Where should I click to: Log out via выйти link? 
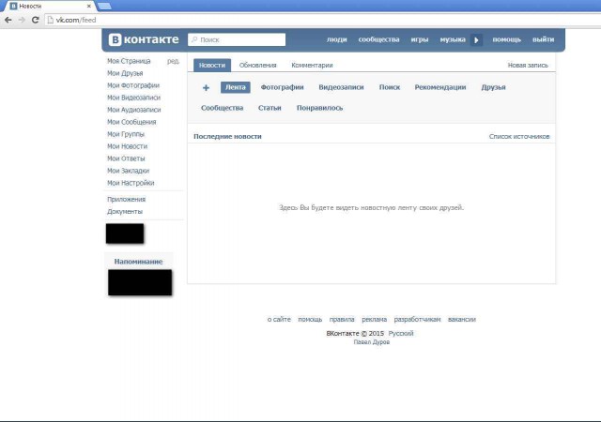(x=543, y=39)
